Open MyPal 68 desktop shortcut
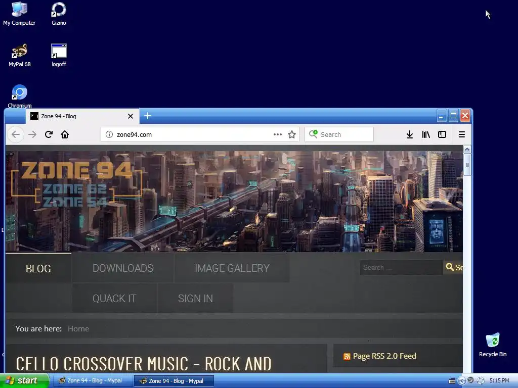Screen dimensions: 518x388 pyautogui.click(x=20, y=56)
